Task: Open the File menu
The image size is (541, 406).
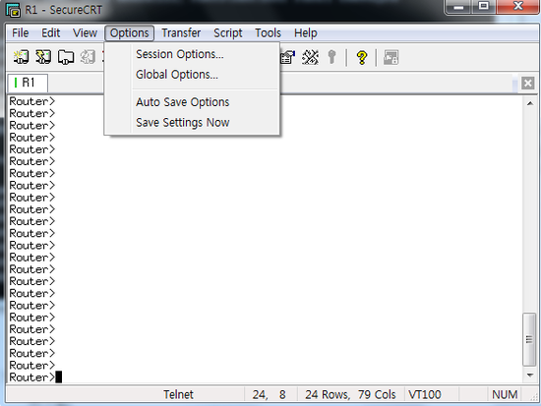Action: tap(21, 33)
